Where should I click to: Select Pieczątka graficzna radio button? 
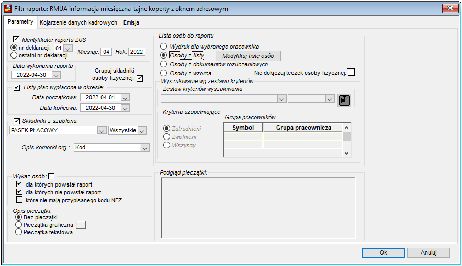click(18, 225)
